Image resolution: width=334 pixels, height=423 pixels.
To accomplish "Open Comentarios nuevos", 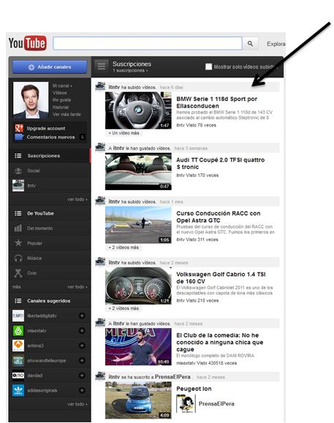I will tap(50, 137).
